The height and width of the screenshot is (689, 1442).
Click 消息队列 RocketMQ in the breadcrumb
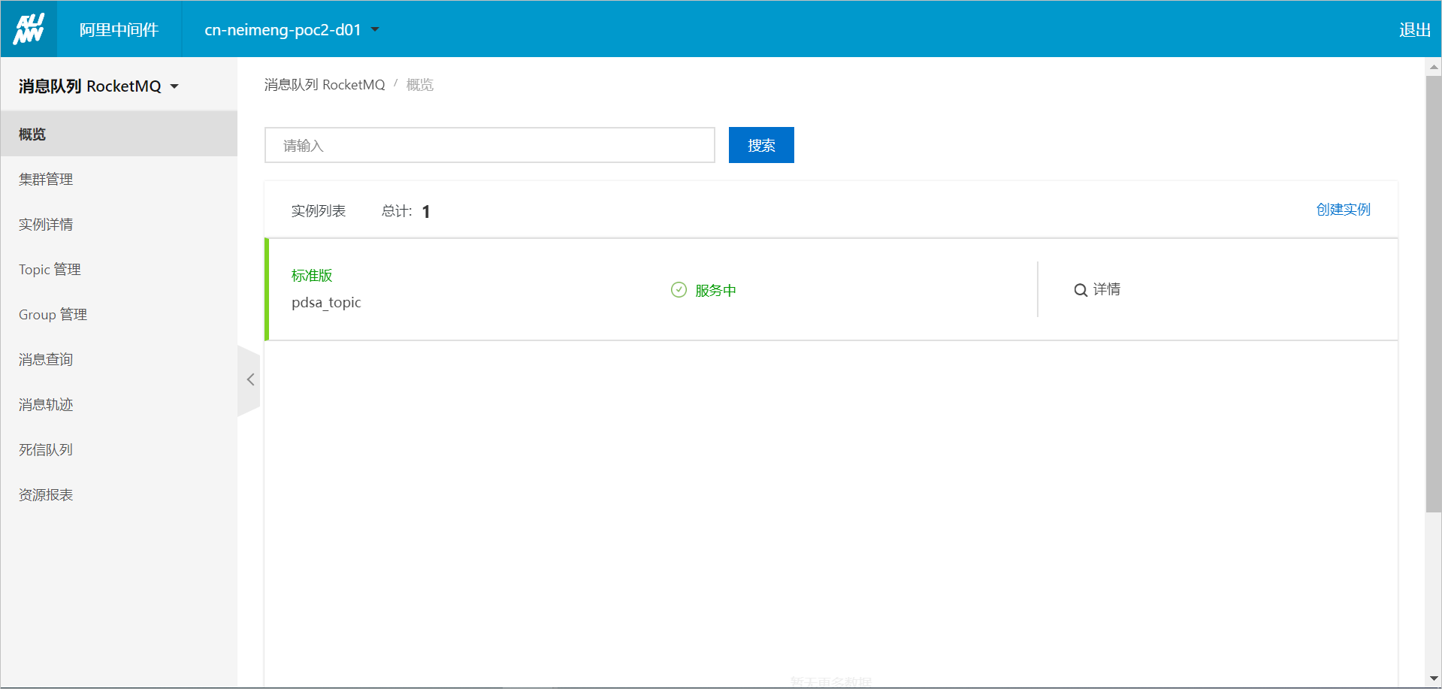click(325, 85)
